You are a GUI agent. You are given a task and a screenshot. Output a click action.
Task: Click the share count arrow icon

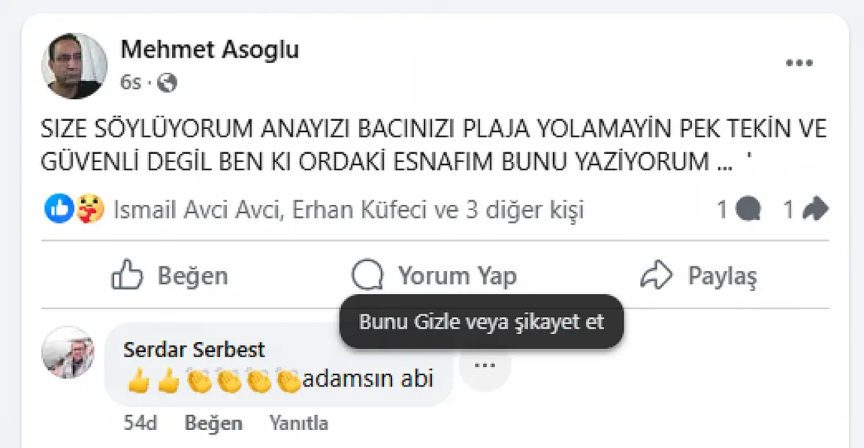[815, 210]
